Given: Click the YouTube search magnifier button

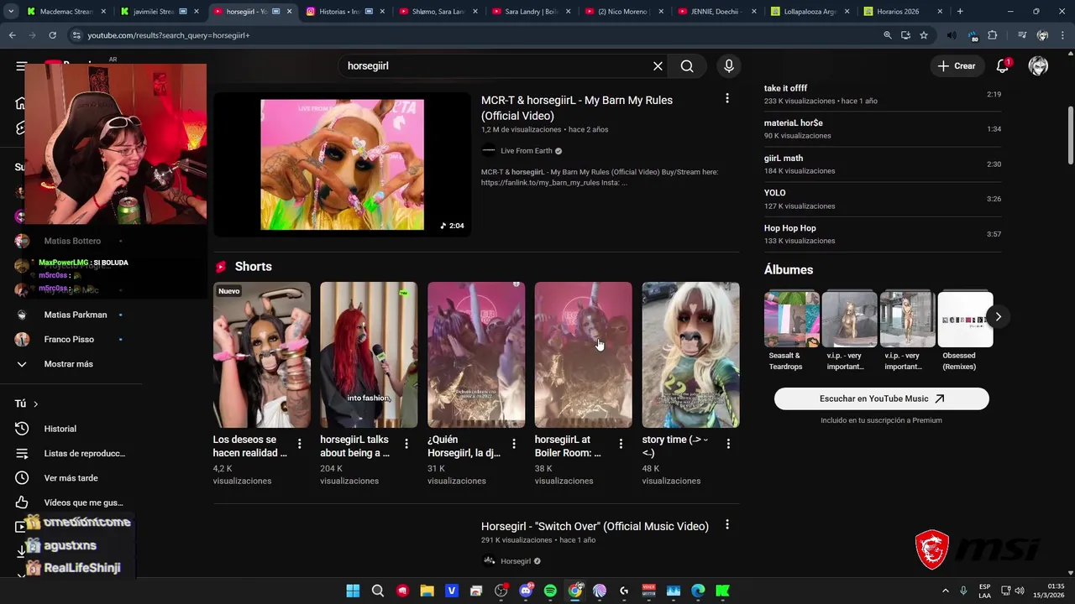Looking at the screenshot, I should [x=687, y=66].
